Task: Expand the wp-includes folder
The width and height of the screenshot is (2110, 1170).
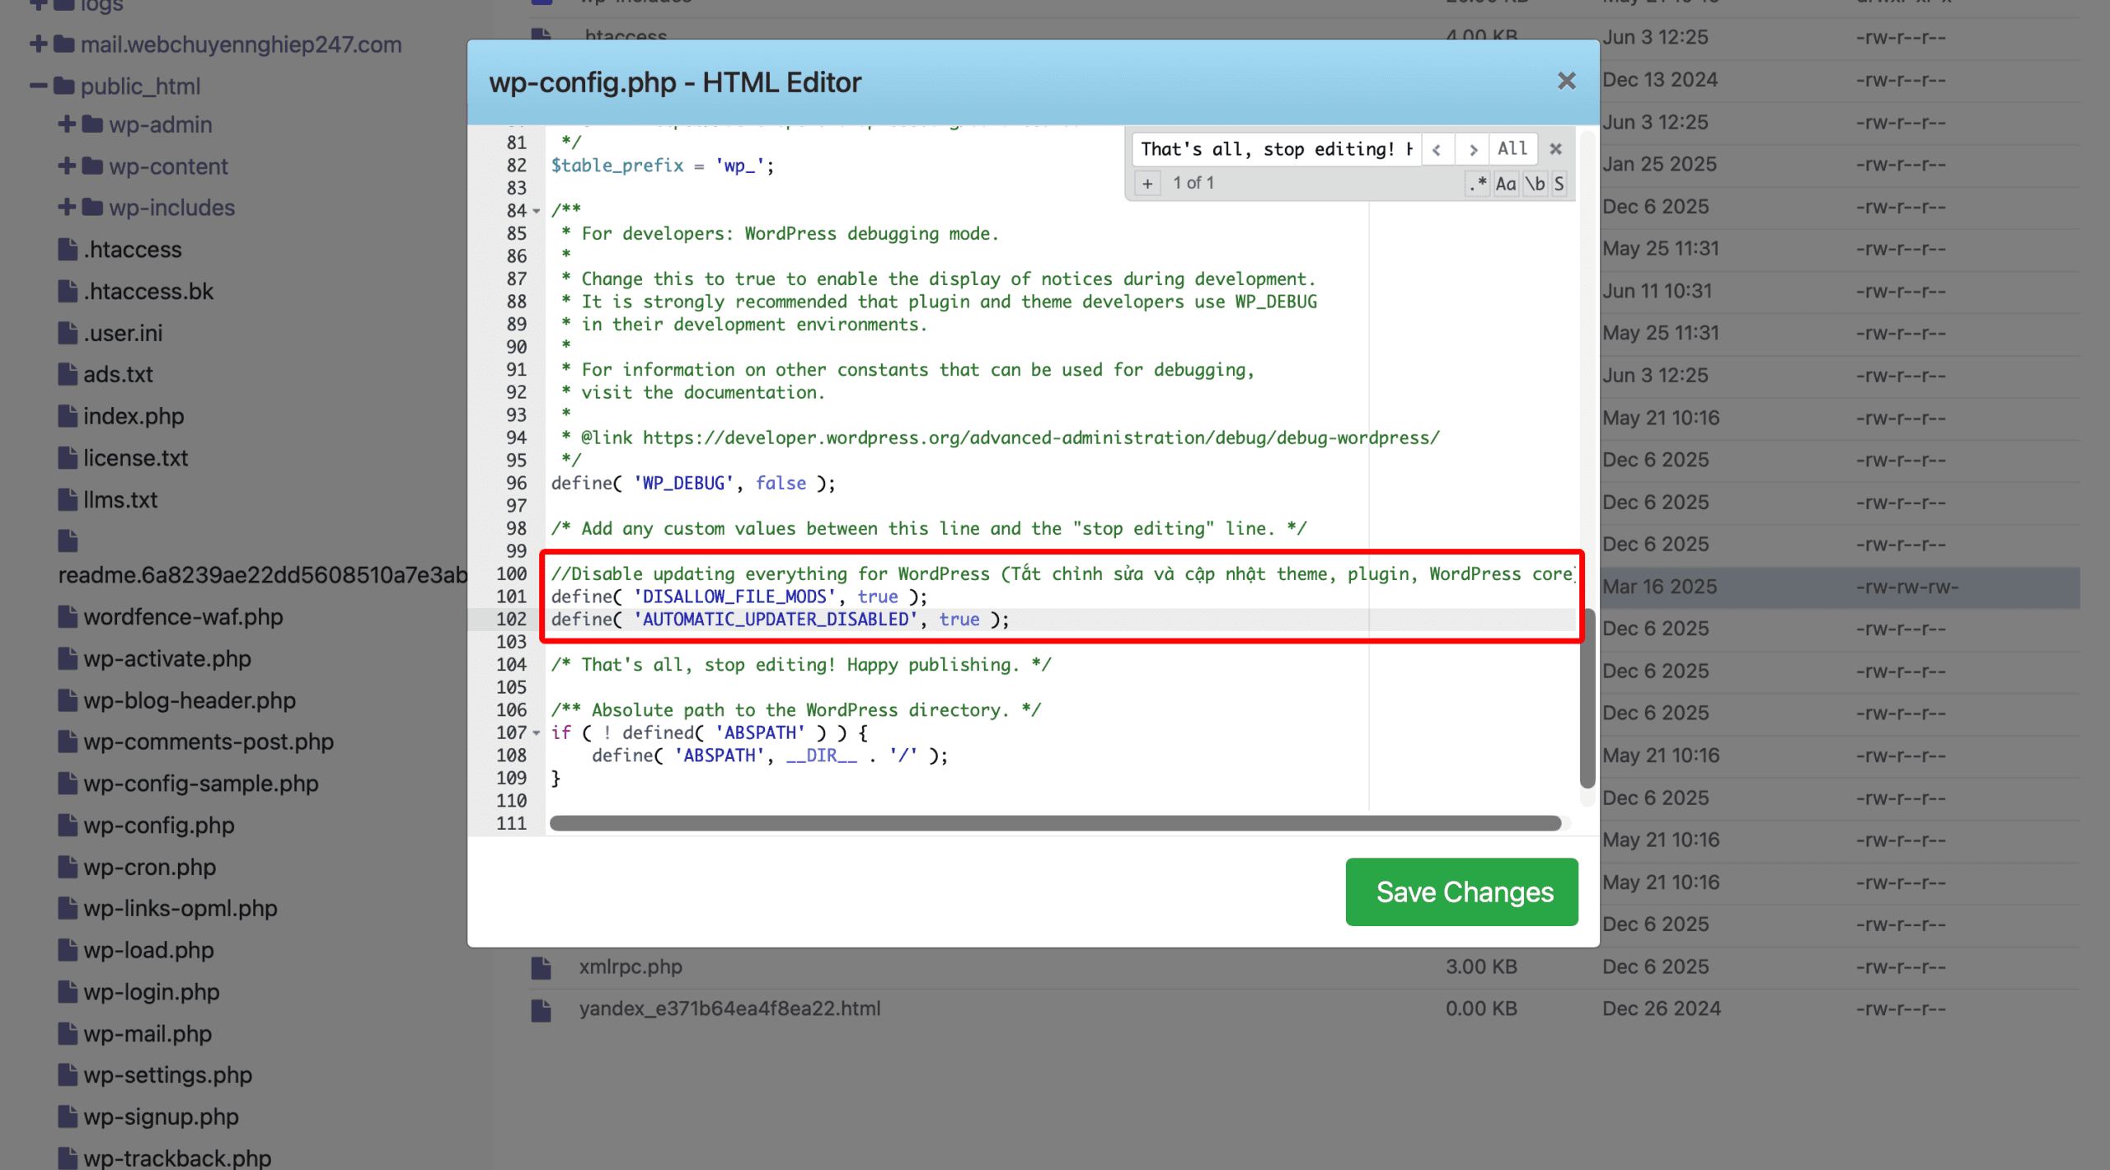Action: 67,207
